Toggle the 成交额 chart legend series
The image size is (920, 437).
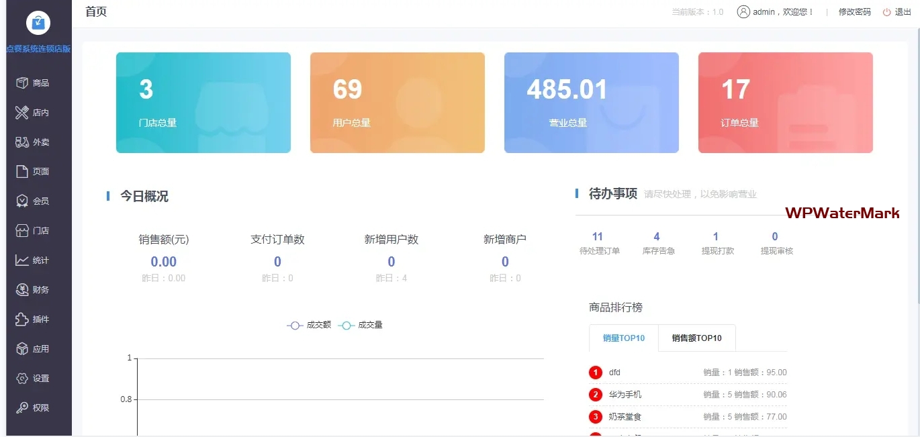[310, 325]
